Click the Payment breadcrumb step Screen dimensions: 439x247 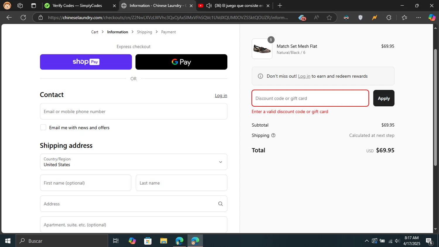point(168,32)
